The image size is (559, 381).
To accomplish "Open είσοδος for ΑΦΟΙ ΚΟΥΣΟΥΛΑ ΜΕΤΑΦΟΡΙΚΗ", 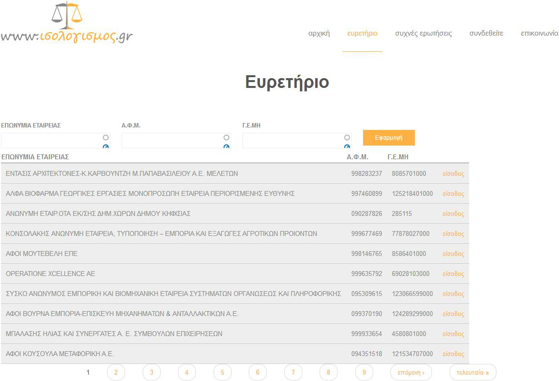I will pos(453,354).
